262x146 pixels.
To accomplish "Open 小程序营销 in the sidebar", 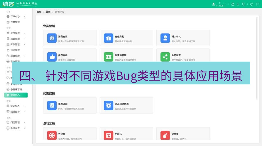I will tap(16, 89).
